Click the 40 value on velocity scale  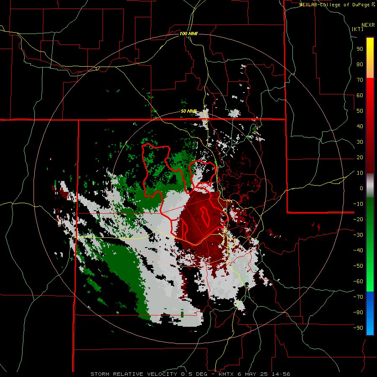360,126
